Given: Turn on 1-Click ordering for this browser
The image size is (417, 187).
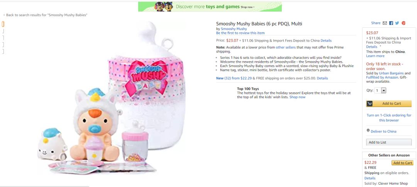Looking at the screenshot, I should pos(389,118).
